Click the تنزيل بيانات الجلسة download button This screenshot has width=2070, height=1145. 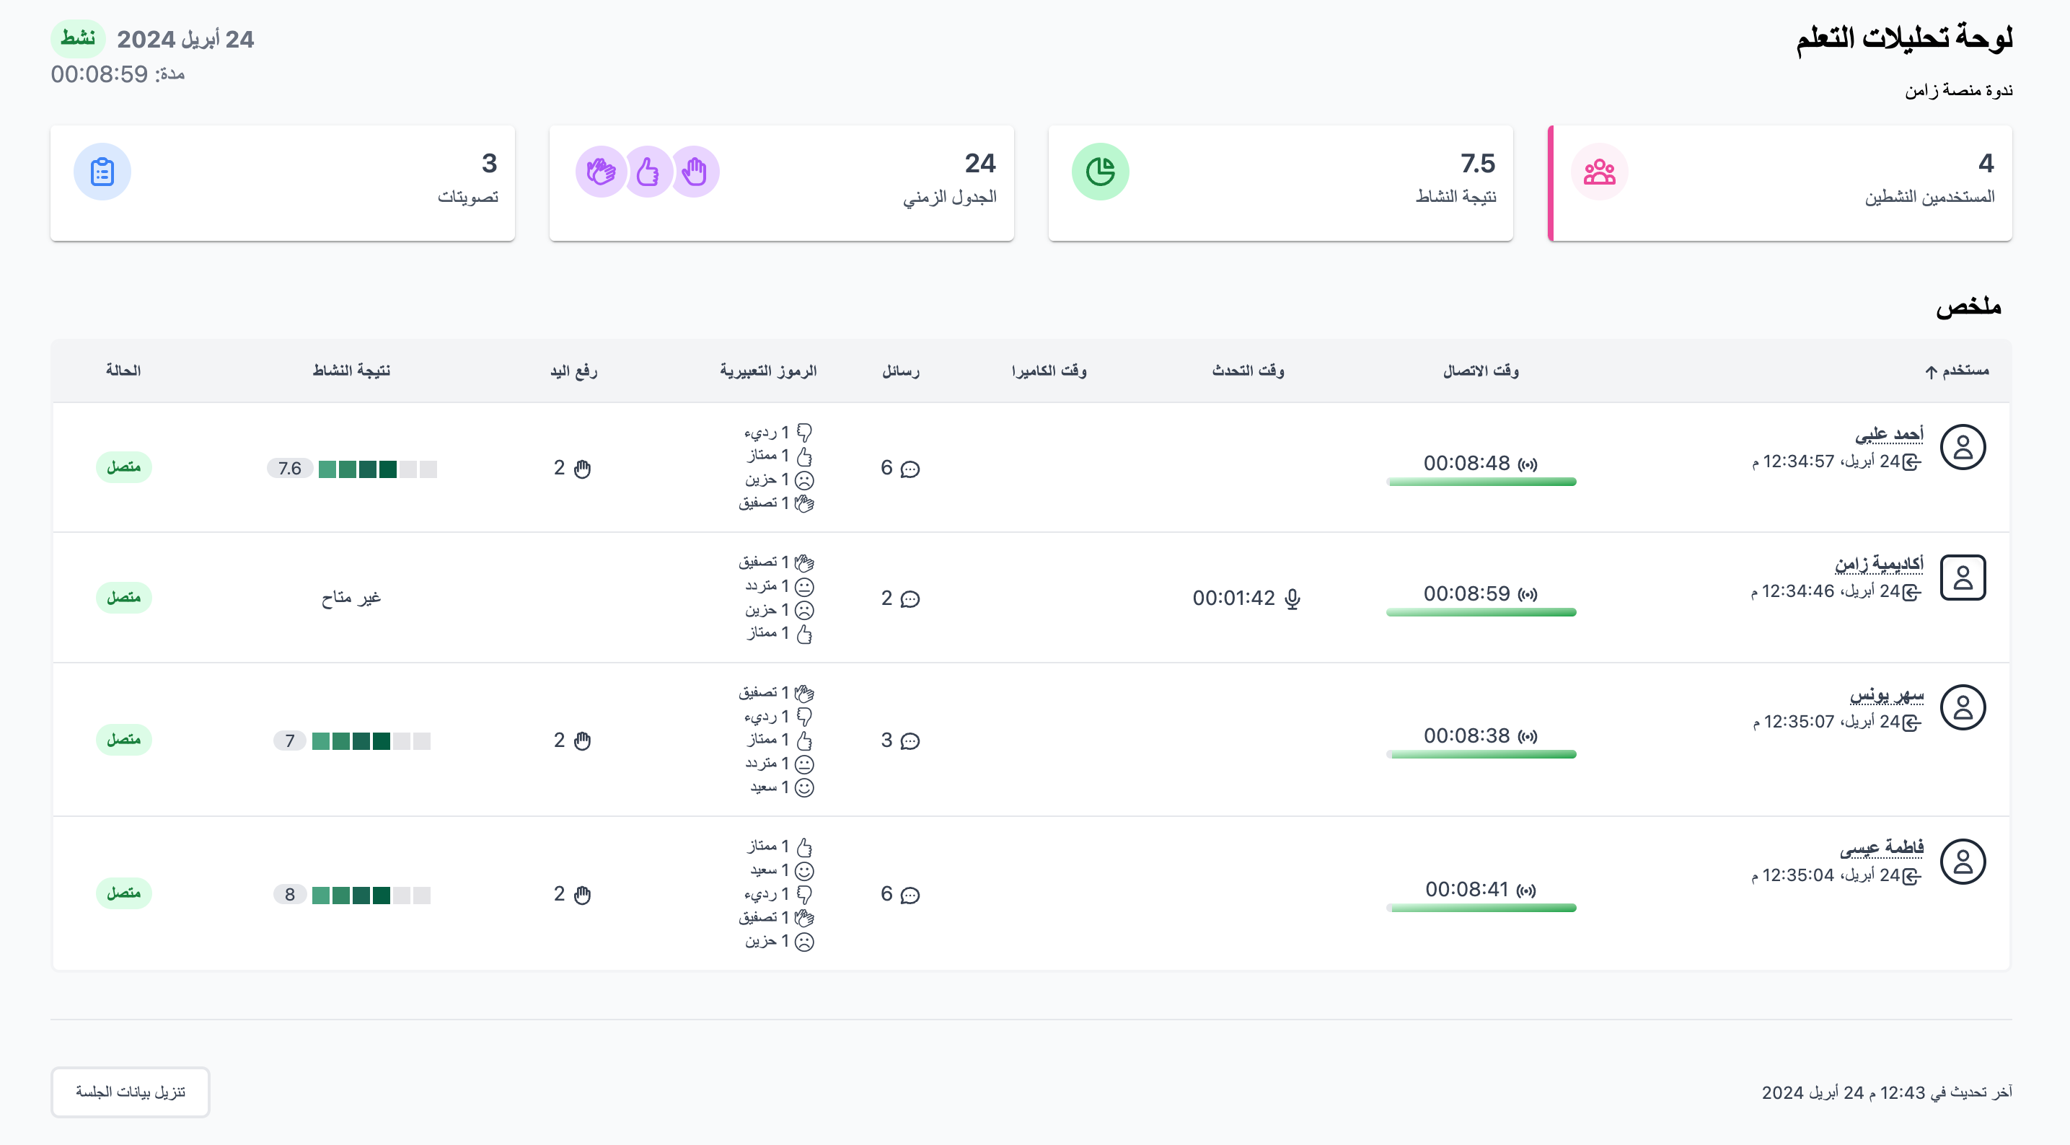click(130, 1092)
